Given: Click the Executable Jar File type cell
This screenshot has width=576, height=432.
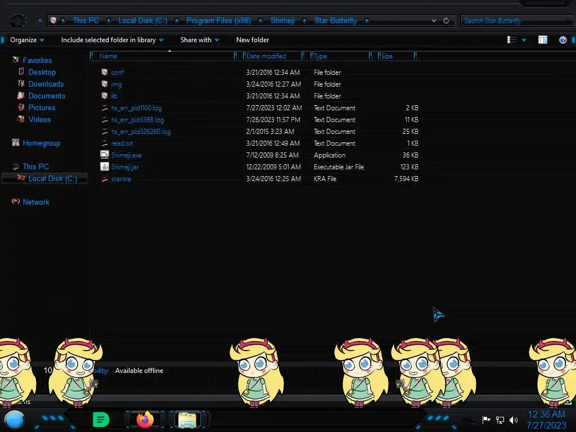Looking at the screenshot, I should [339, 166].
